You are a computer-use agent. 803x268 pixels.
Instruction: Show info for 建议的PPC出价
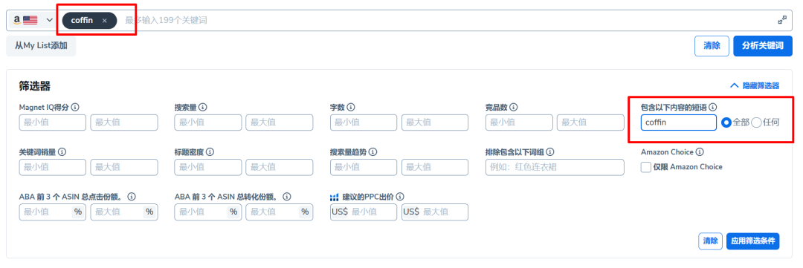pos(401,197)
